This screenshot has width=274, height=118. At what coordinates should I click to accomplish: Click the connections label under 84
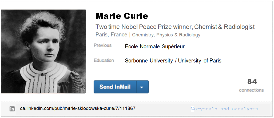point(251,90)
